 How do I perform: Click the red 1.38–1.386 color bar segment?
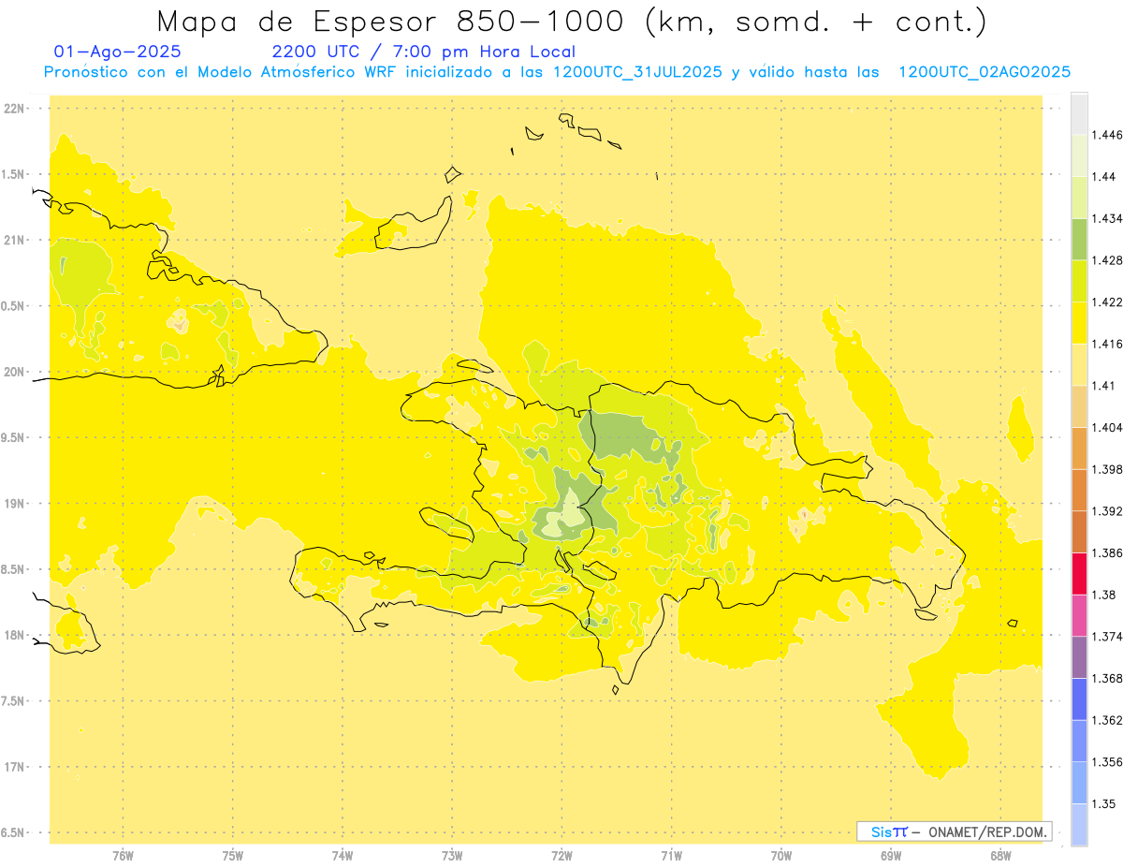pos(1079,574)
